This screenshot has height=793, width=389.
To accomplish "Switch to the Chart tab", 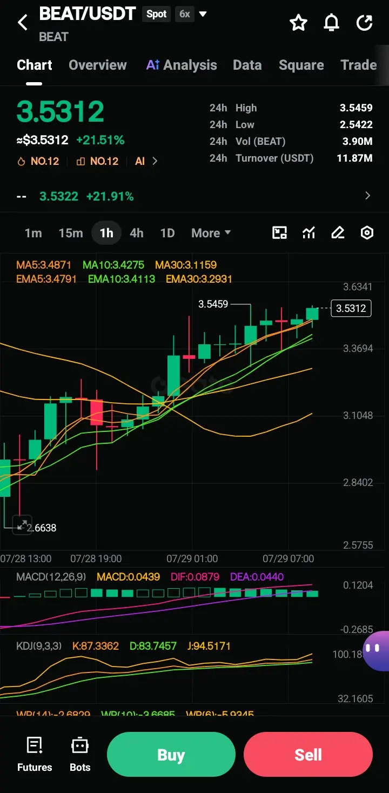I will coord(35,65).
